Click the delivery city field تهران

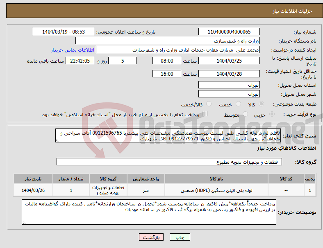[x=229, y=94]
